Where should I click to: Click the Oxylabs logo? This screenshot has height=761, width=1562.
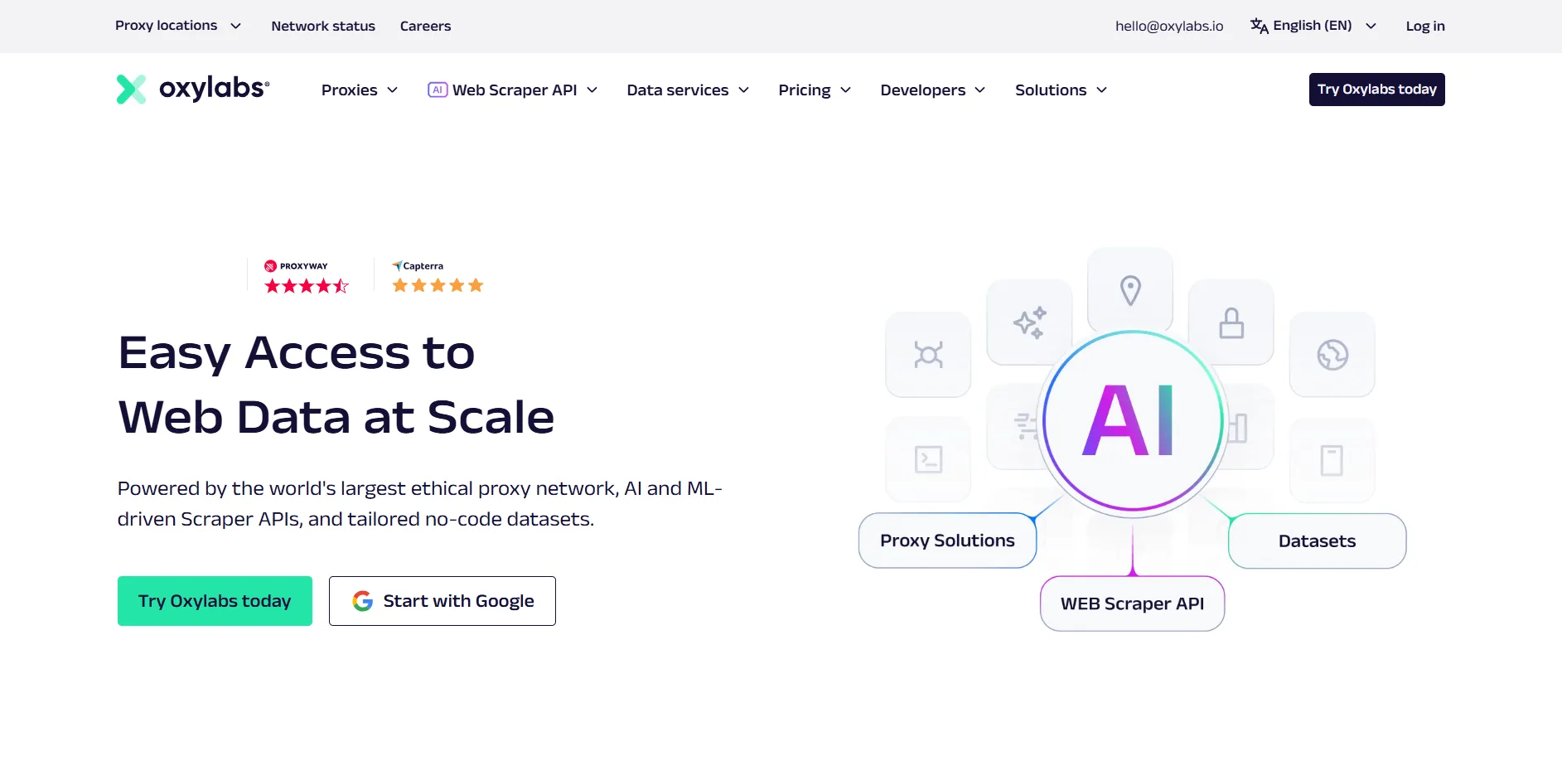191,89
